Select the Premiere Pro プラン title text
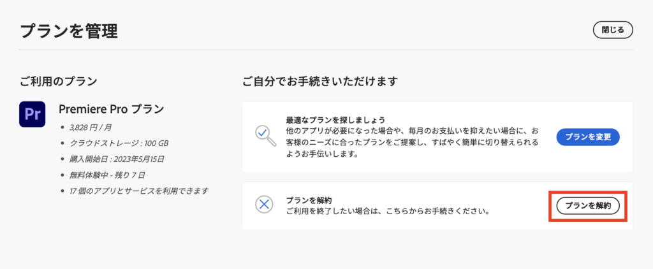The width and height of the screenshot is (653, 269). [x=111, y=108]
